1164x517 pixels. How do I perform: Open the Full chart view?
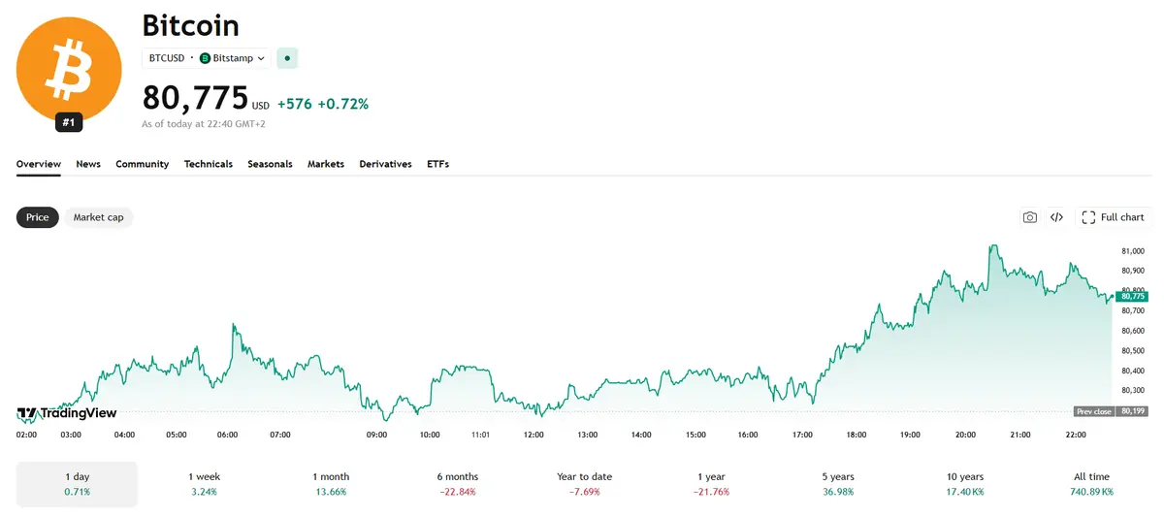[1113, 217]
